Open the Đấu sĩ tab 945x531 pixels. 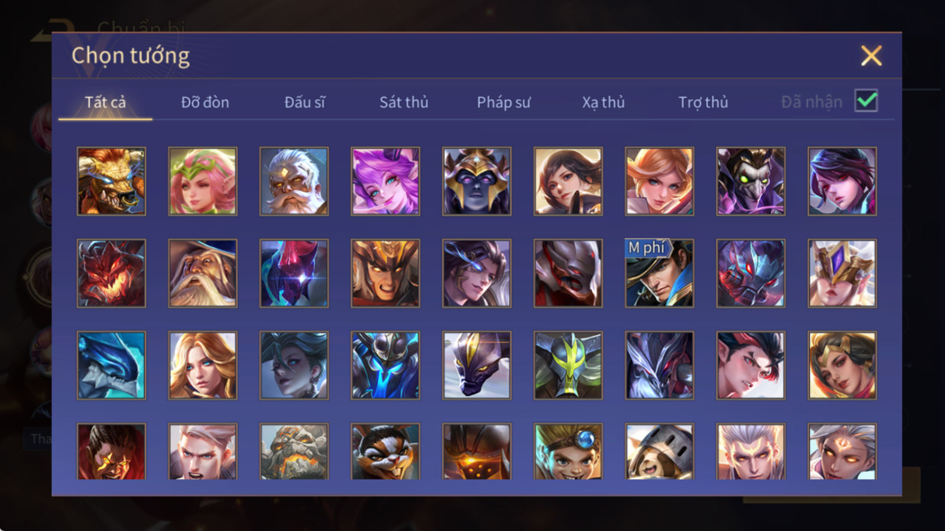pos(304,102)
